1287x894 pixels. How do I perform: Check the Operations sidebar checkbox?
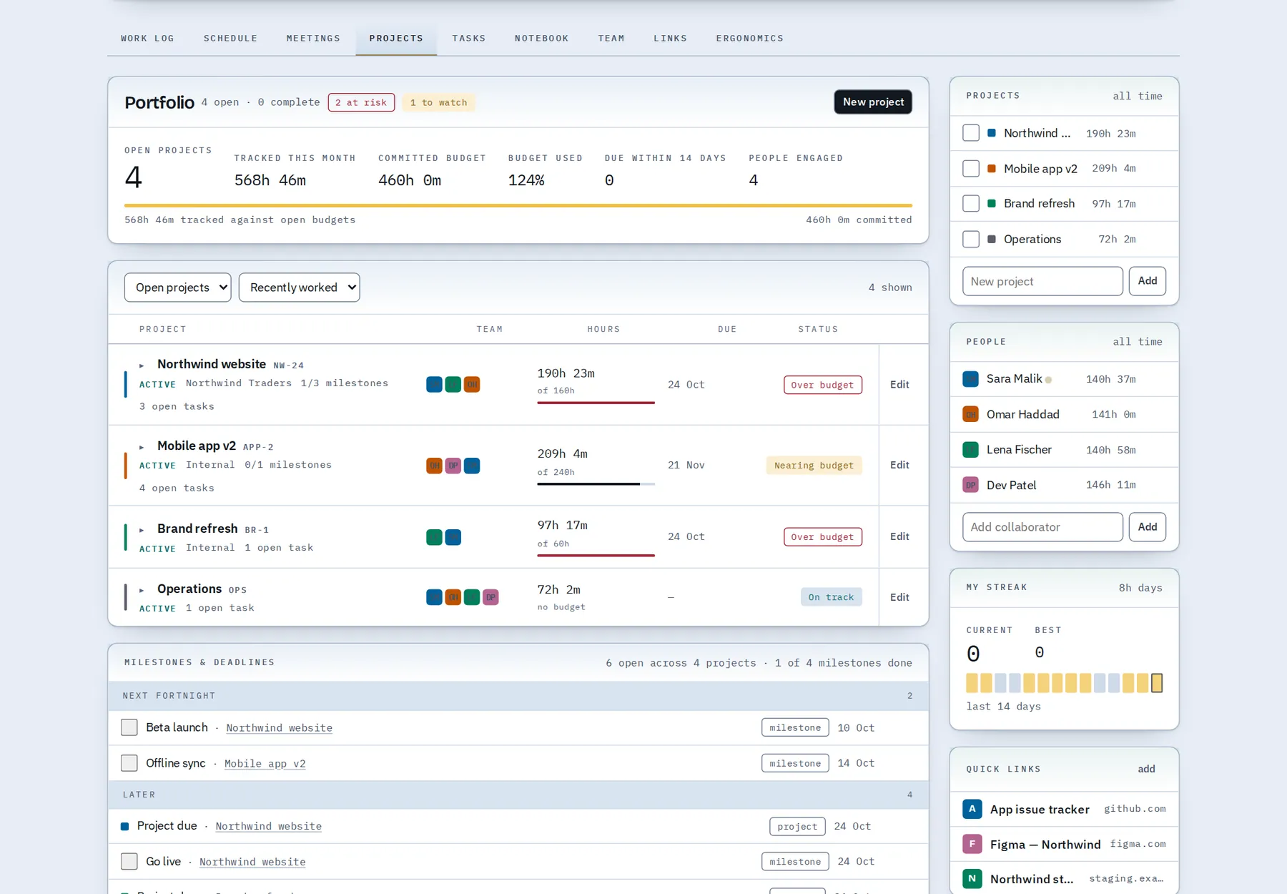[x=971, y=239]
